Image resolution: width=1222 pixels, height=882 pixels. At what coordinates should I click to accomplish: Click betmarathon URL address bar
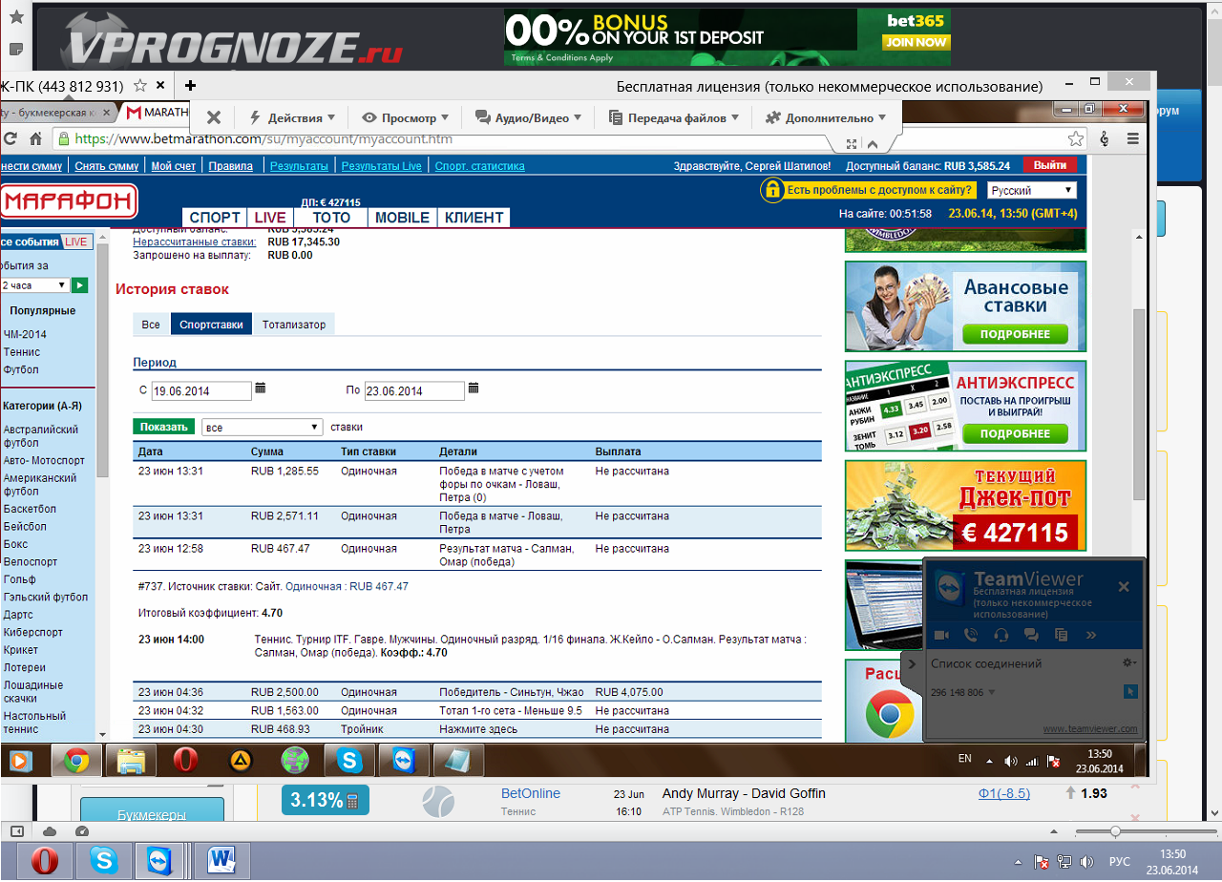tap(554, 139)
